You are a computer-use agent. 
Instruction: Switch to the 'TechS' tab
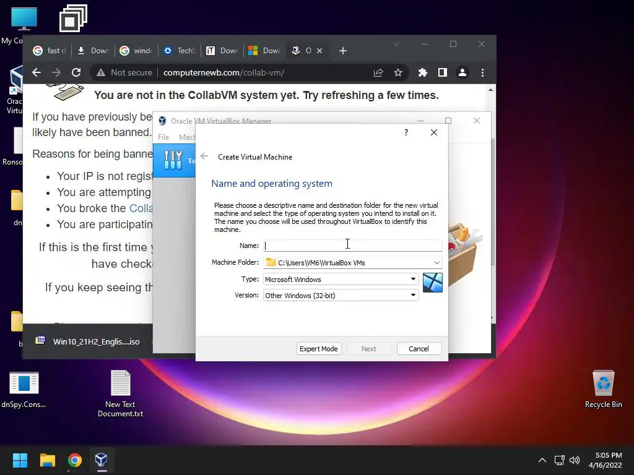coord(180,51)
